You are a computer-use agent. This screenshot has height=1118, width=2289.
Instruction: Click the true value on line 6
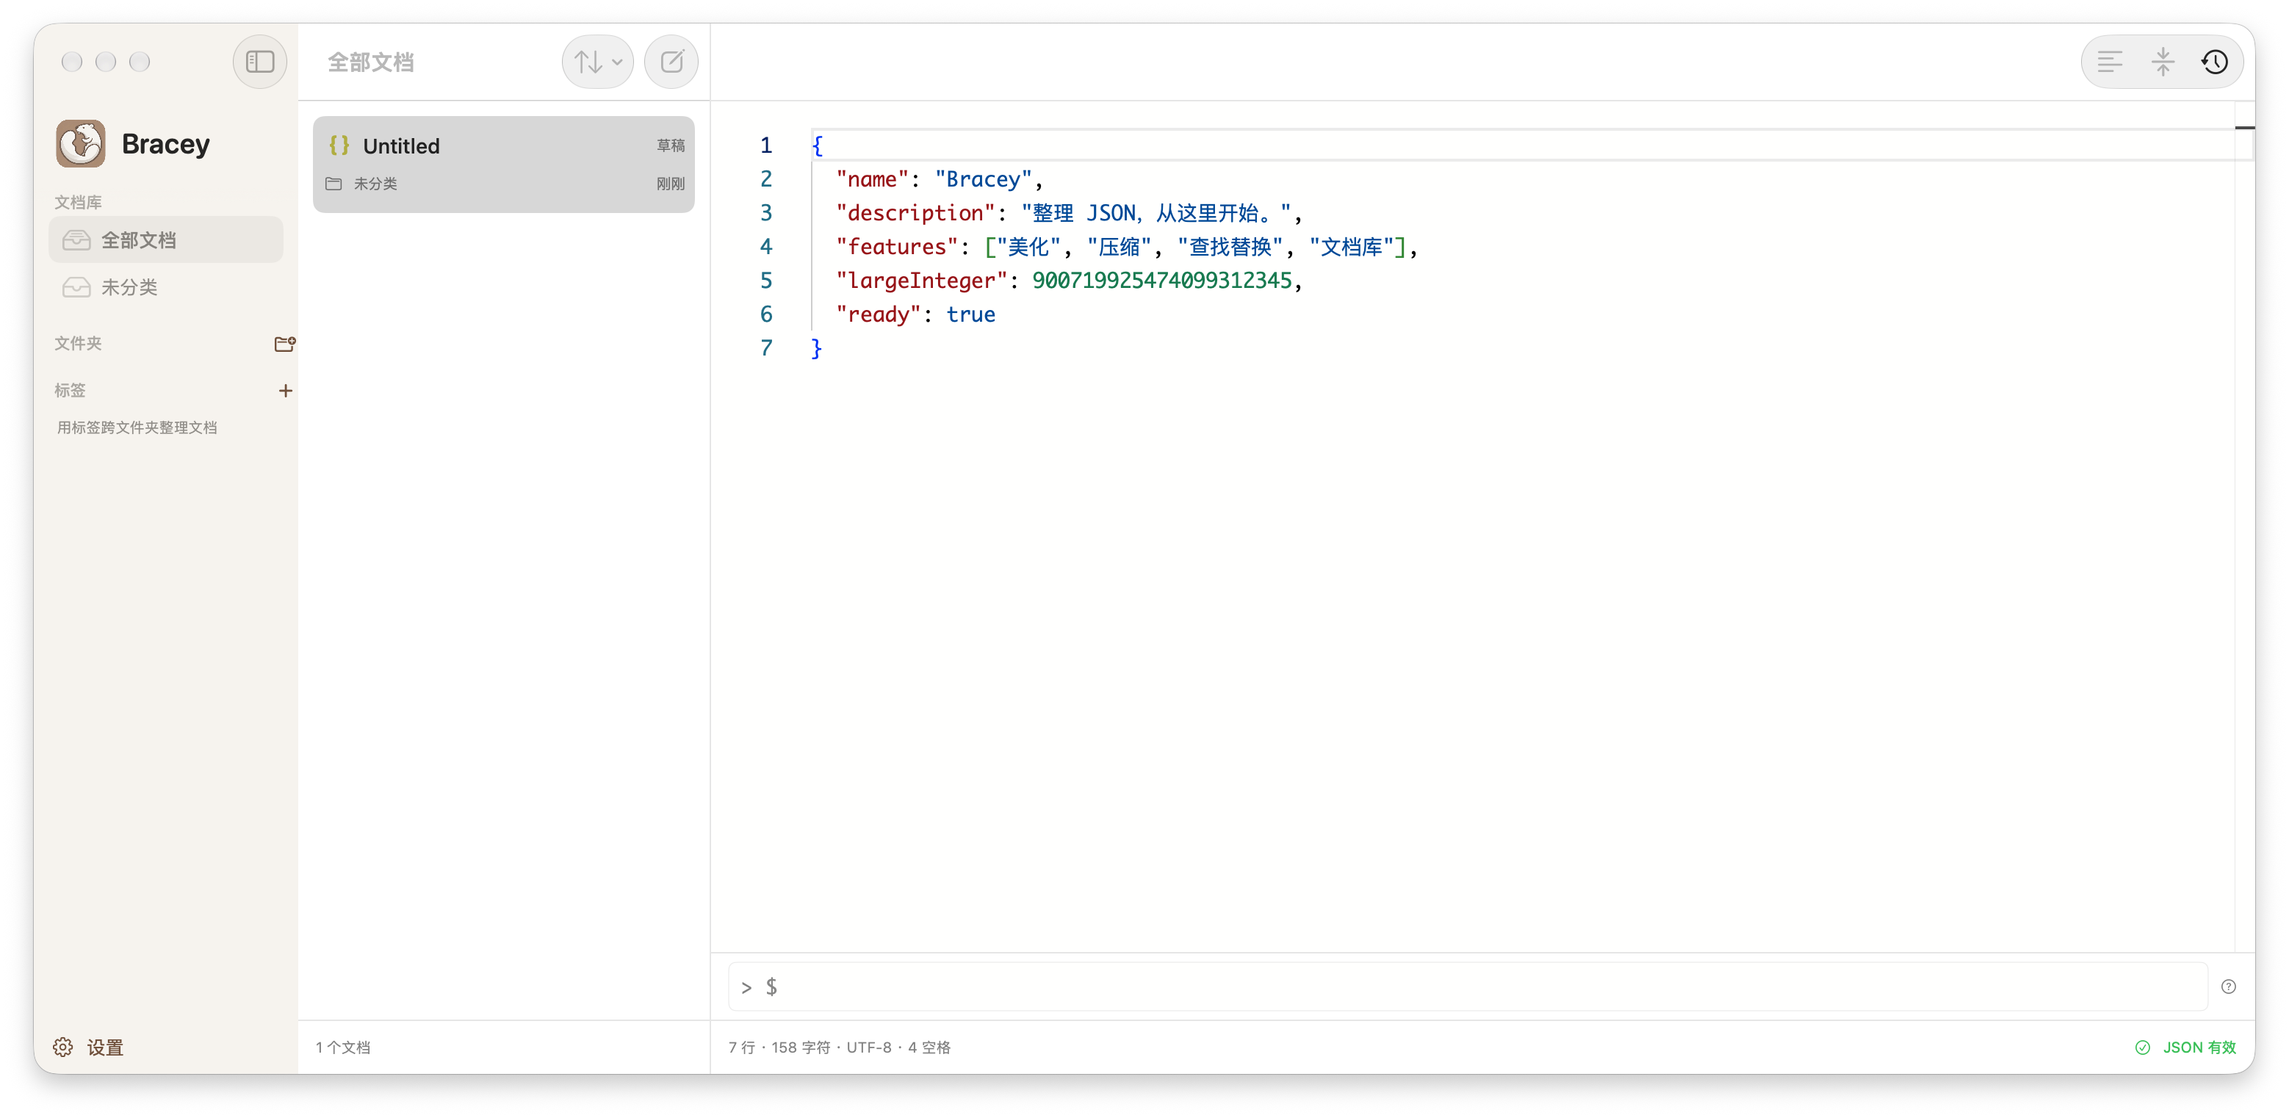[970, 314]
